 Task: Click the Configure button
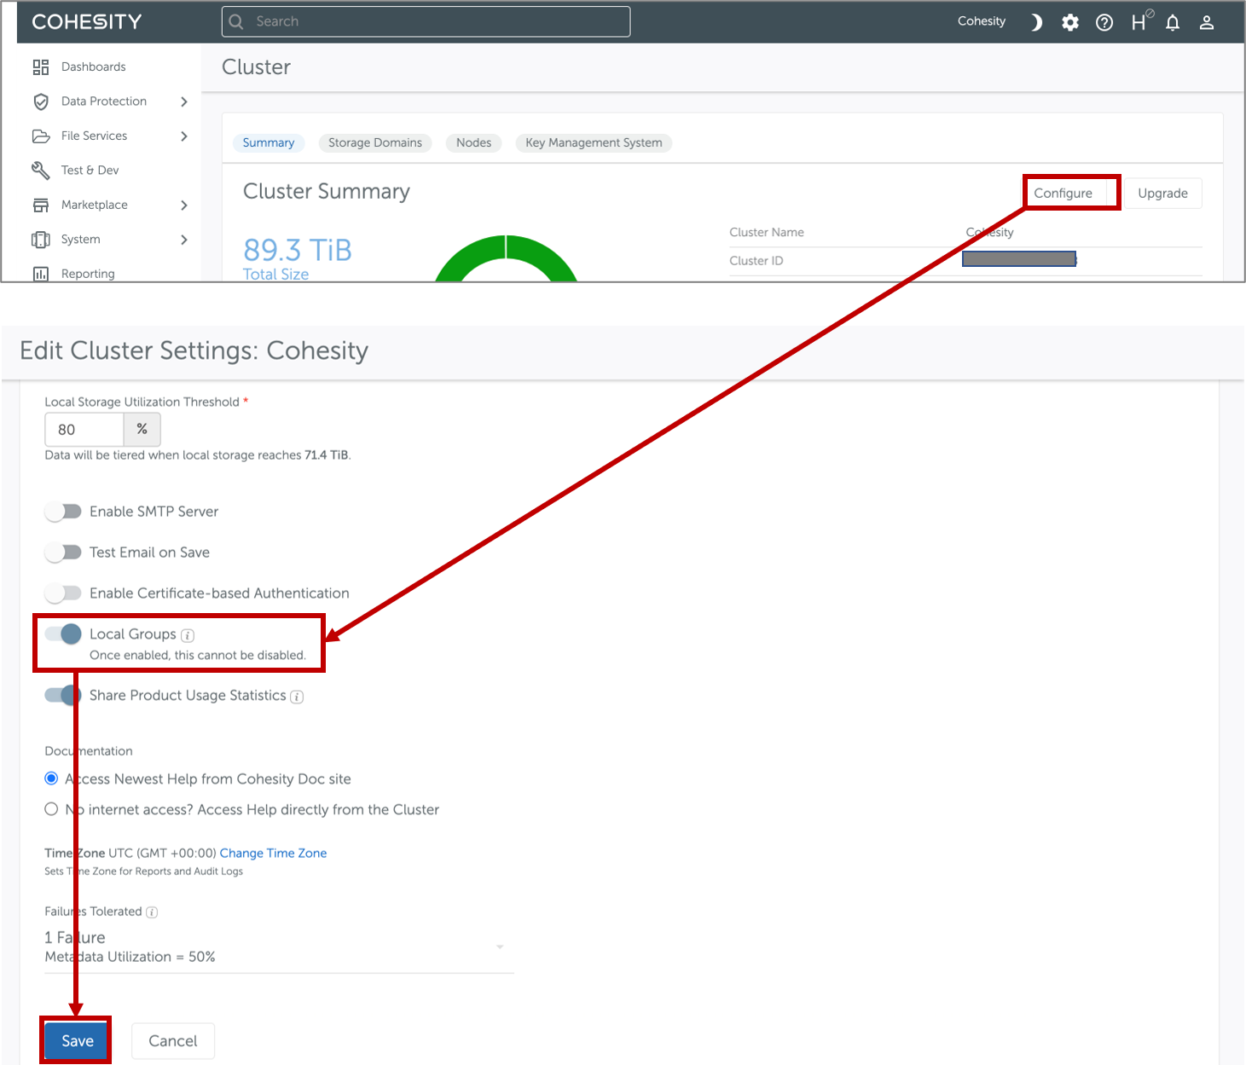pyautogui.click(x=1063, y=194)
